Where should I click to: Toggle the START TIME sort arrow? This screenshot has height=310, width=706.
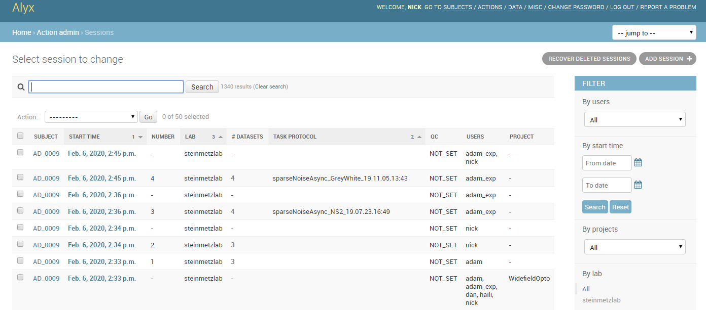pos(140,137)
